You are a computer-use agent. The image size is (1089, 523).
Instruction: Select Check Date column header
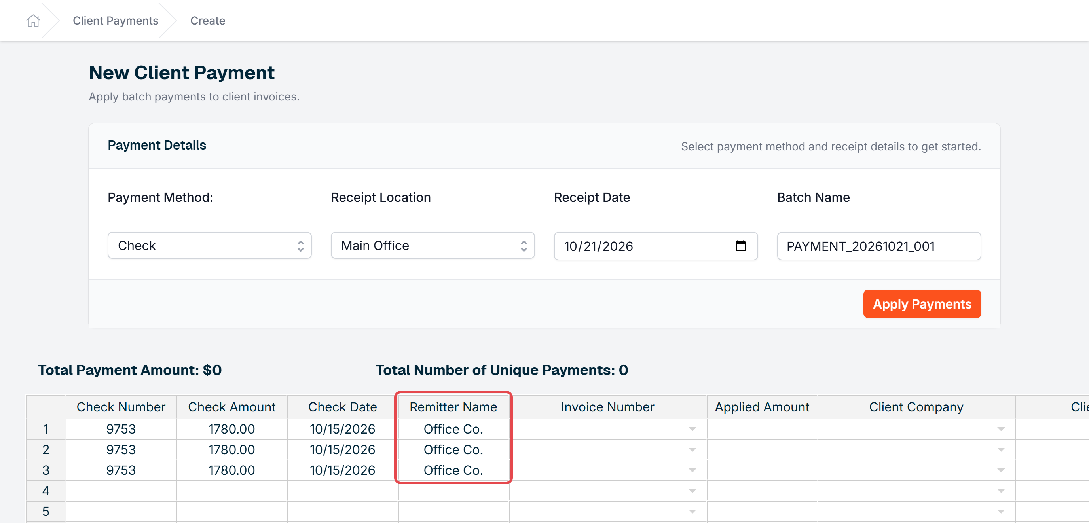tap(342, 407)
